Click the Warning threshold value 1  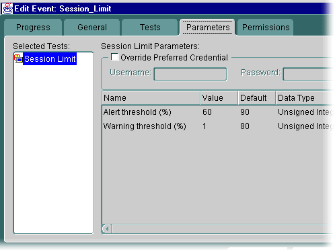[x=204, y=126]
